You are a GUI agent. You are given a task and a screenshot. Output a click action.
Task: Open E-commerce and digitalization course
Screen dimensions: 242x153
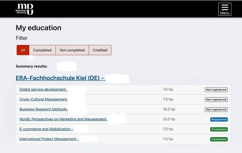(46, 129)
